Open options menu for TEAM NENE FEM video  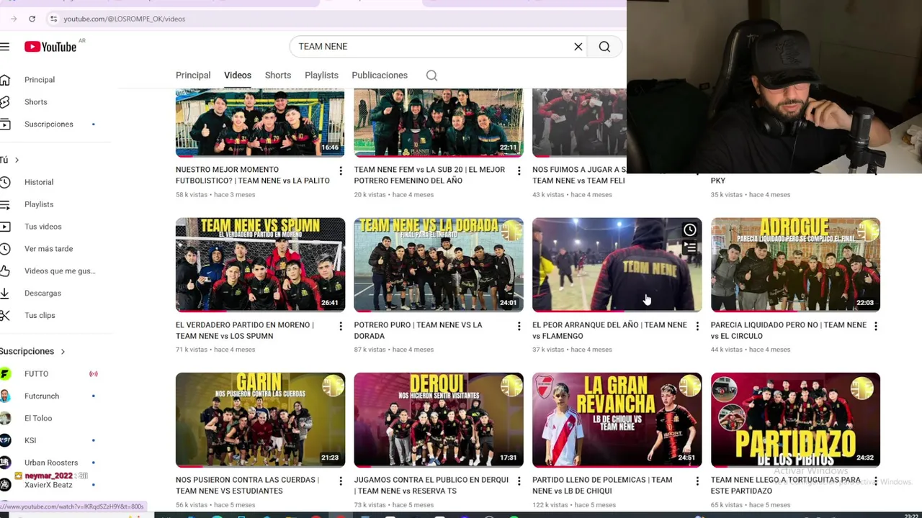point(519,171)
